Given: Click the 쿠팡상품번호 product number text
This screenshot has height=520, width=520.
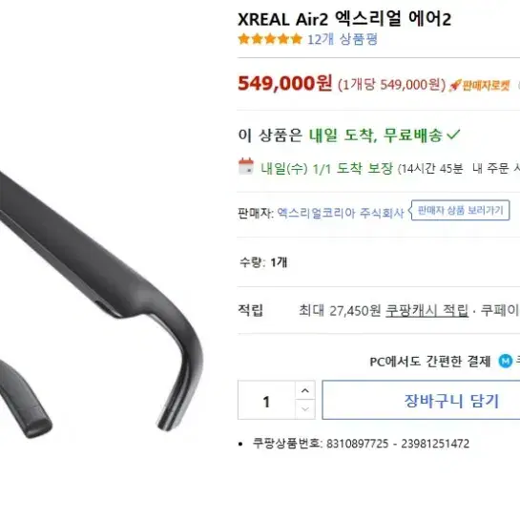Looking at the screenshot, I should click(x=361, y=444).
